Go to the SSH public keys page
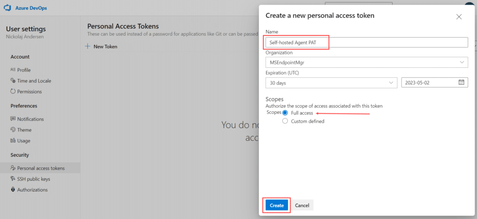The width and height of the screenshot is (477, 219). point(34,179)
